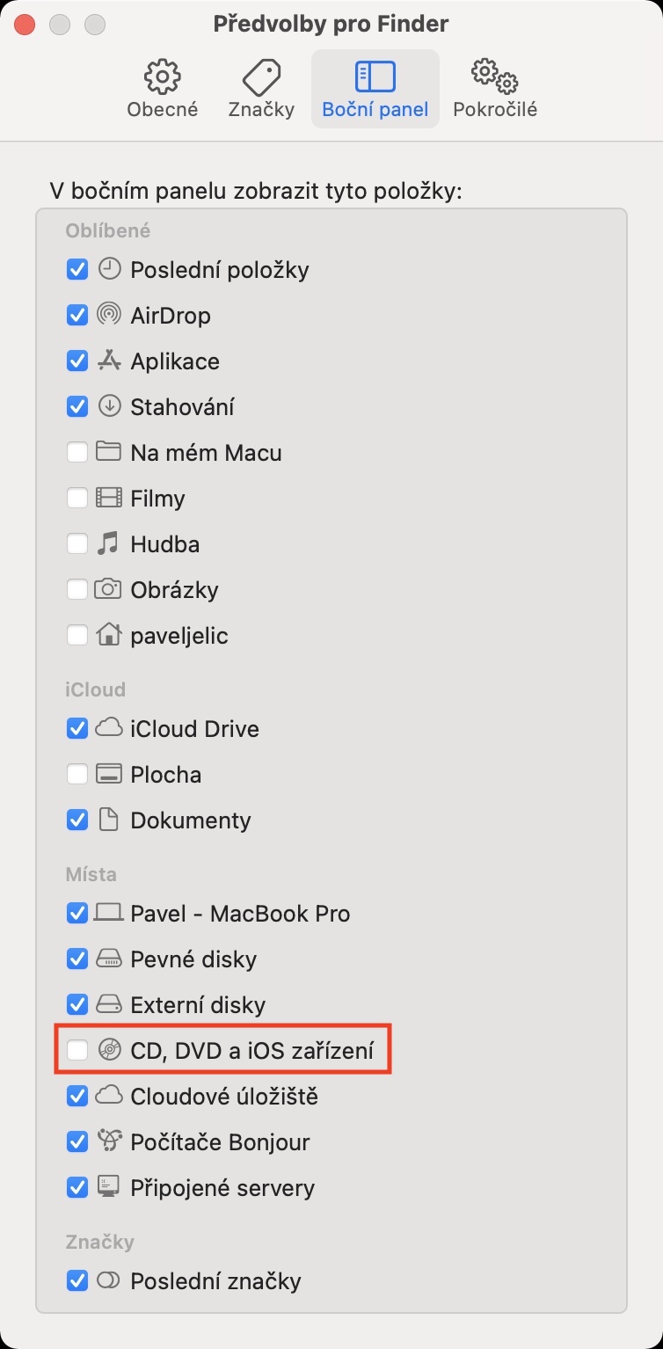Screen dimensions: 663x1349
Task: Uncheck the Poslední značky checkbox
Action: click(77, 1280)
